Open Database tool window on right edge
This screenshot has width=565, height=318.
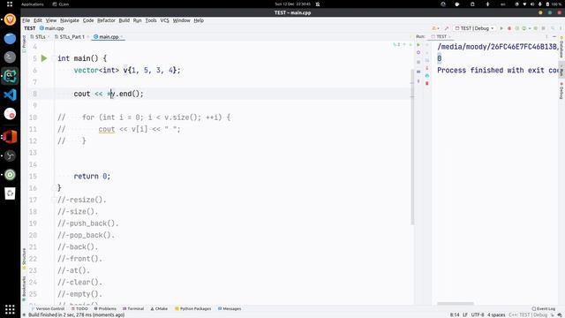pos(561,48)
